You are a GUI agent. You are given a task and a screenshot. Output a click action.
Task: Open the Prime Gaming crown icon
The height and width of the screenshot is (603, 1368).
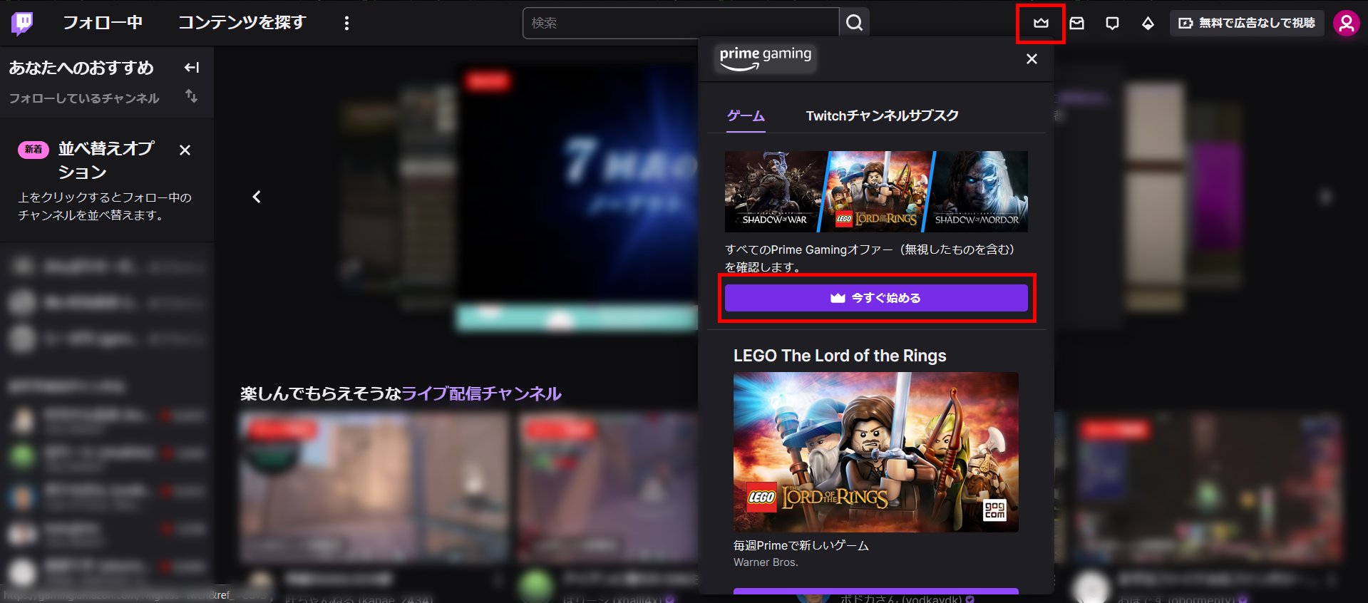[x=1041, y=24]
